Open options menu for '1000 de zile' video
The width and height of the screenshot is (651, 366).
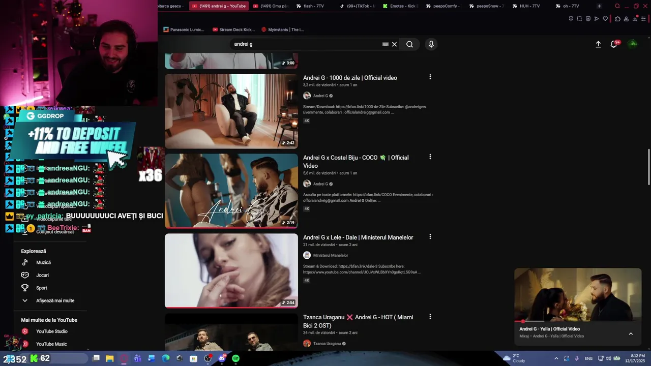pos(430,77)
